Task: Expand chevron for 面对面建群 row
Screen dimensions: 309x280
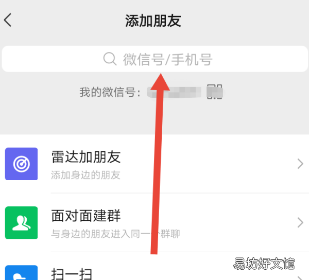Action: tap(300, 223)
